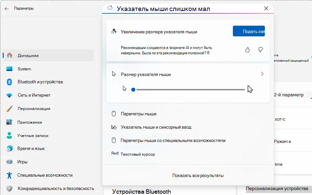Click the thumbs down feedback icon
This screenshot has width=312, height=195.
261,50
